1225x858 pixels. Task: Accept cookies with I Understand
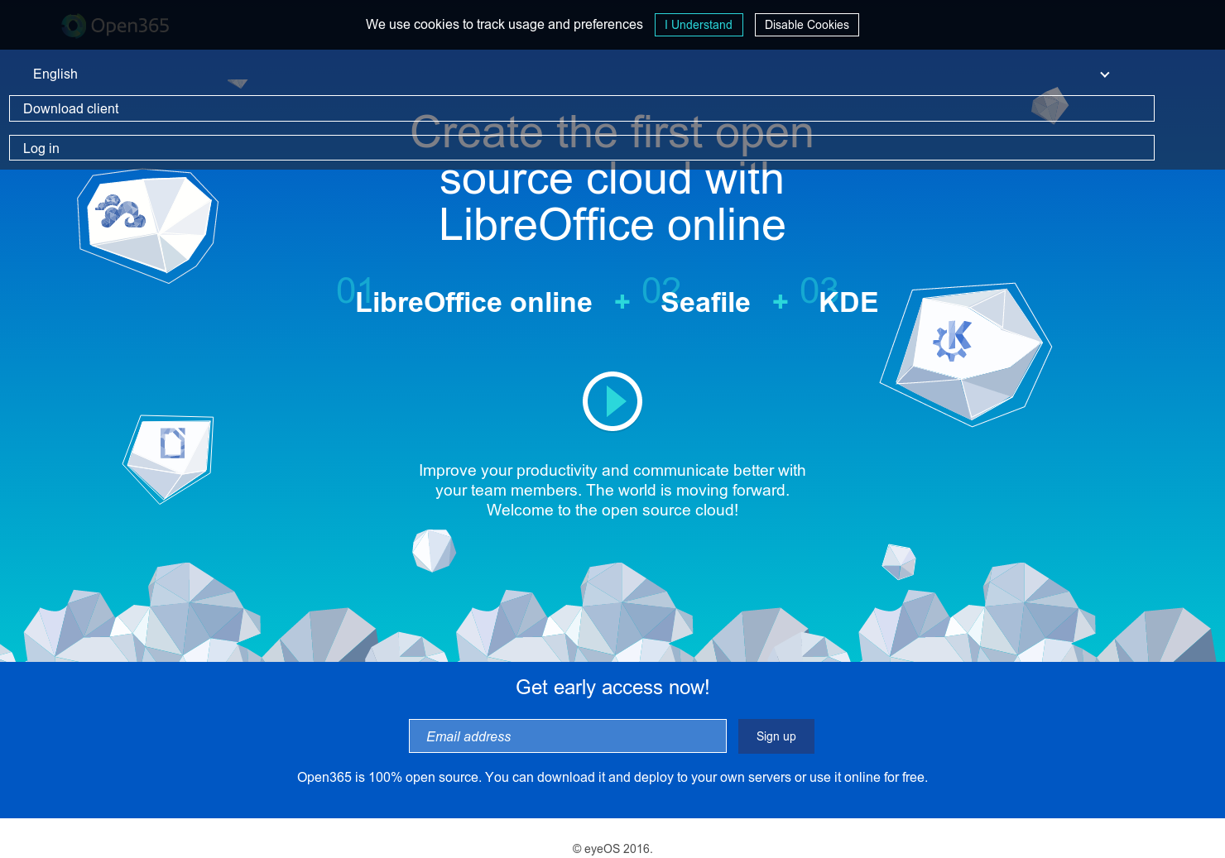pyautogui.click(x=699, y=25)
